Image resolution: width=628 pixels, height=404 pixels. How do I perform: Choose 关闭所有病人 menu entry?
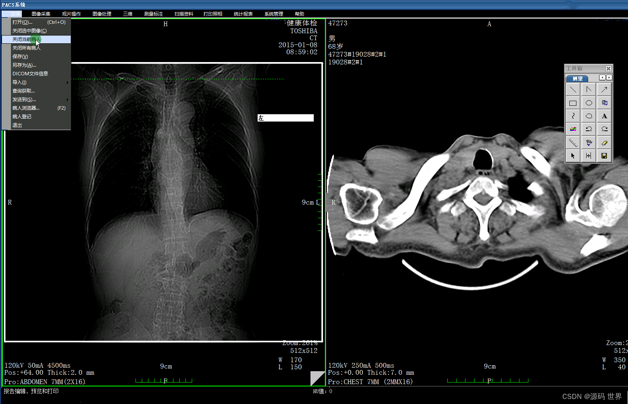[x=36, y=48]
